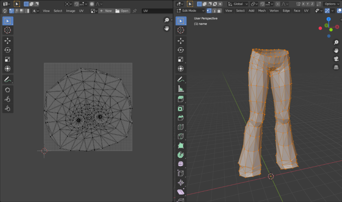Click the New image button
Viewport: 342px width, 202px height.
(106, 11)
